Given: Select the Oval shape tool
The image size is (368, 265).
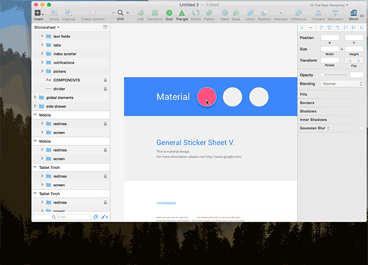Looking at the screenshot, I should point(169,13).
